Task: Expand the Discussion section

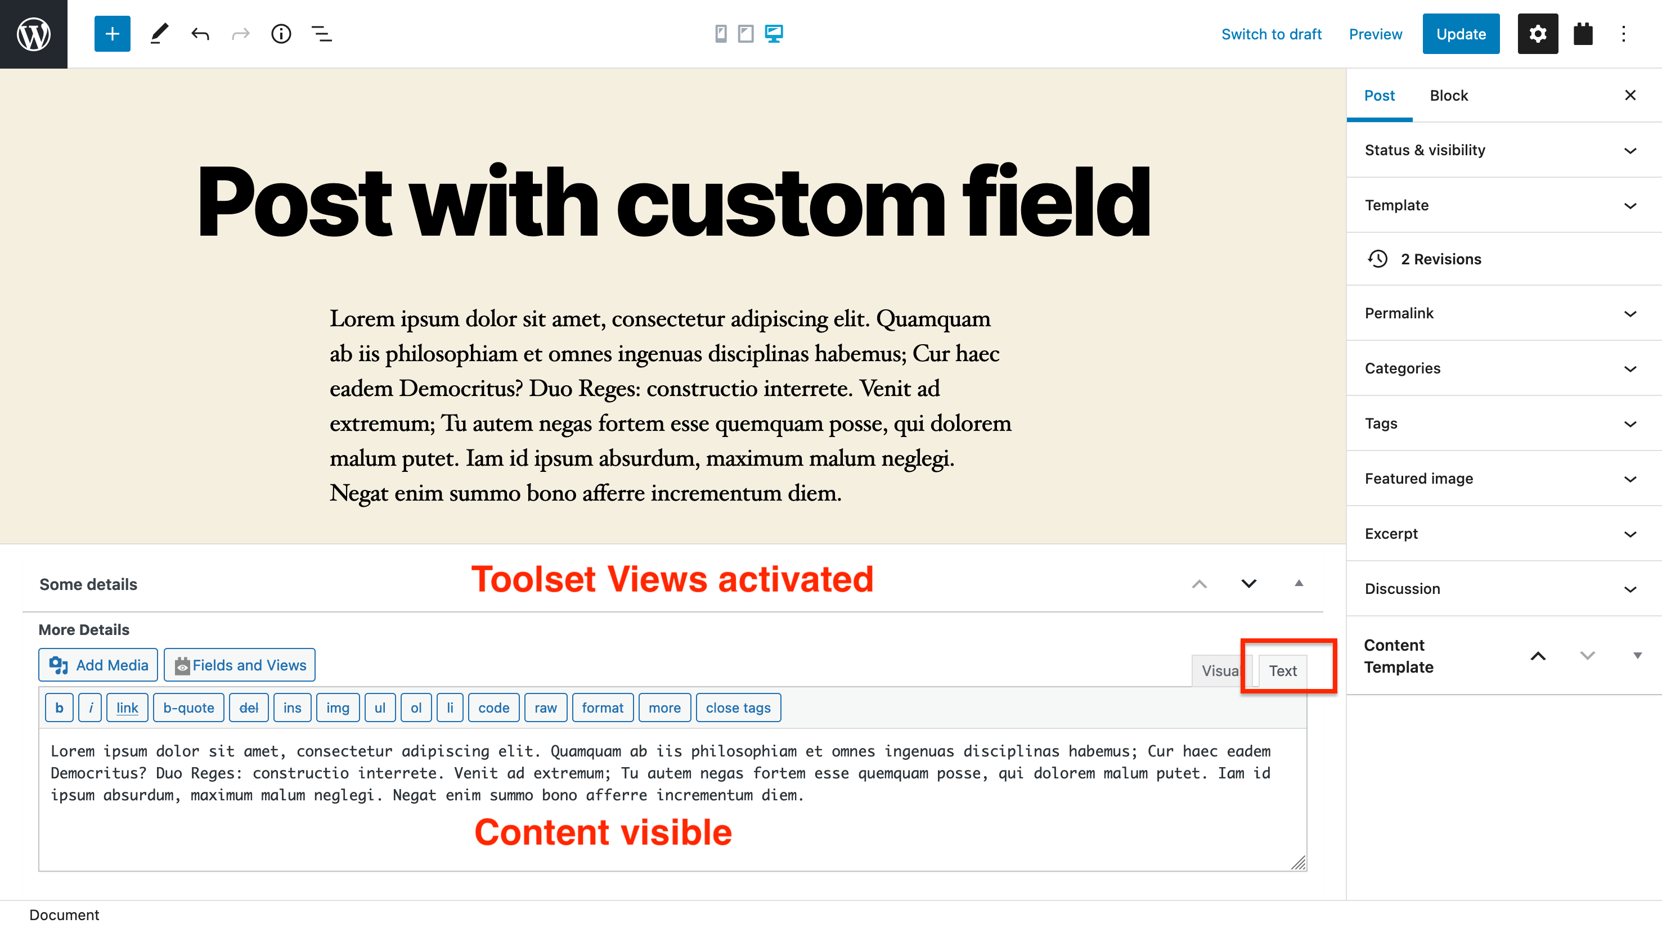Action: pyautogui.click(x=1504, y=589)
